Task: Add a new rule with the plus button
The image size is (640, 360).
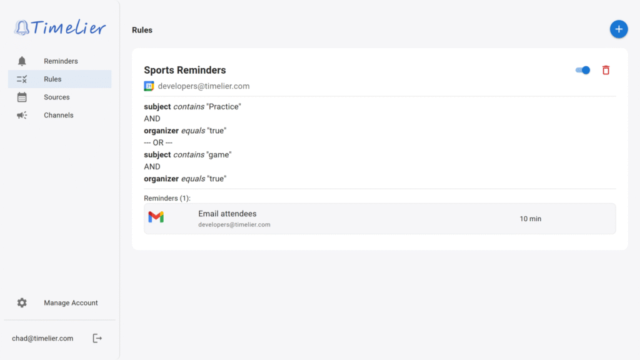Action: pyautogui.click(x=618, y=29)
